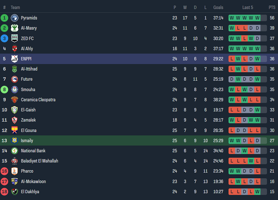This screenshot has width=278, height=200.
Task: Click Pyramids' most recent win form badge
Action: 257,18
